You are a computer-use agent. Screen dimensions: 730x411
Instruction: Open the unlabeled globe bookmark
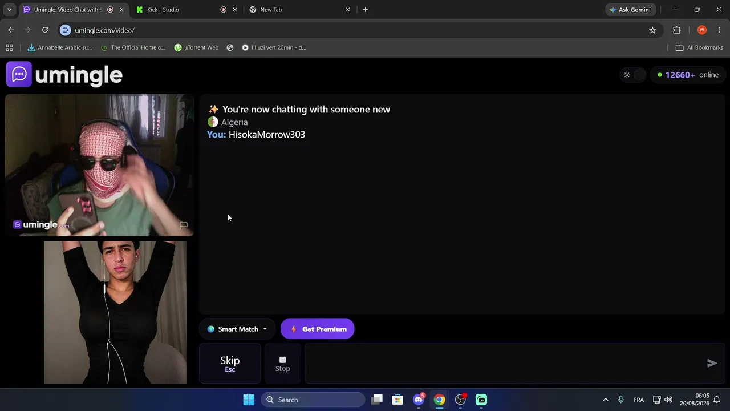coord(230,47)
